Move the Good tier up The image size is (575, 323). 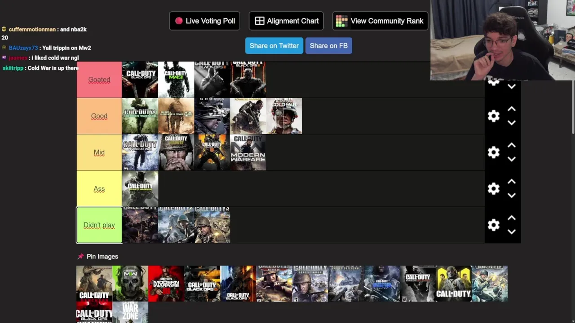click(x=511, y=109)
